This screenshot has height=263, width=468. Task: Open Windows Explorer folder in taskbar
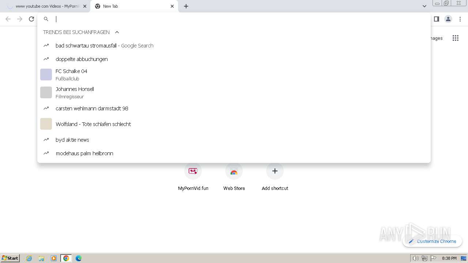[x=41, y=258]
